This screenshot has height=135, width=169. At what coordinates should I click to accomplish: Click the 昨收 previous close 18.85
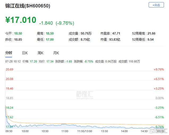(18, 40)
